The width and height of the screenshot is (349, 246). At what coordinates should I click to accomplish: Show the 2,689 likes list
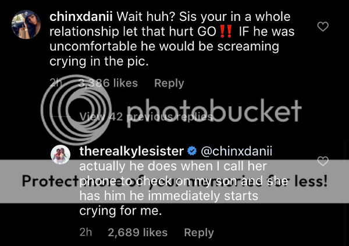point(137,233)
